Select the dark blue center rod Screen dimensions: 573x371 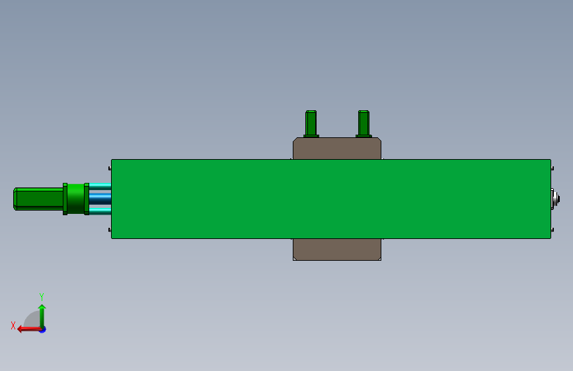pos(100,199)
